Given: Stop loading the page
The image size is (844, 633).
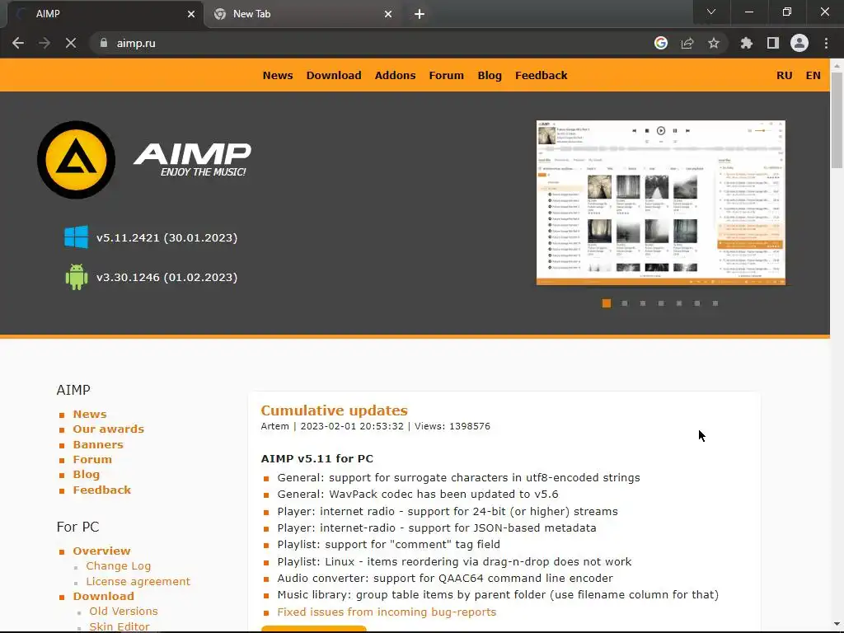Looking at the screenshot, I should (x=71, y=43).
